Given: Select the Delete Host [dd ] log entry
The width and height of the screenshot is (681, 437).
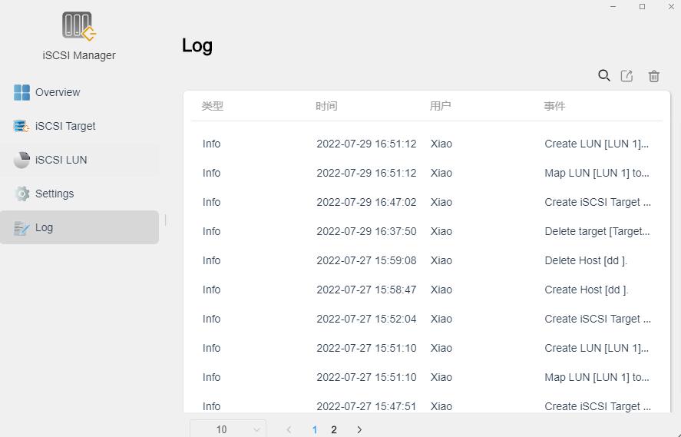Looking at the screenshot, I should [585, 260].
